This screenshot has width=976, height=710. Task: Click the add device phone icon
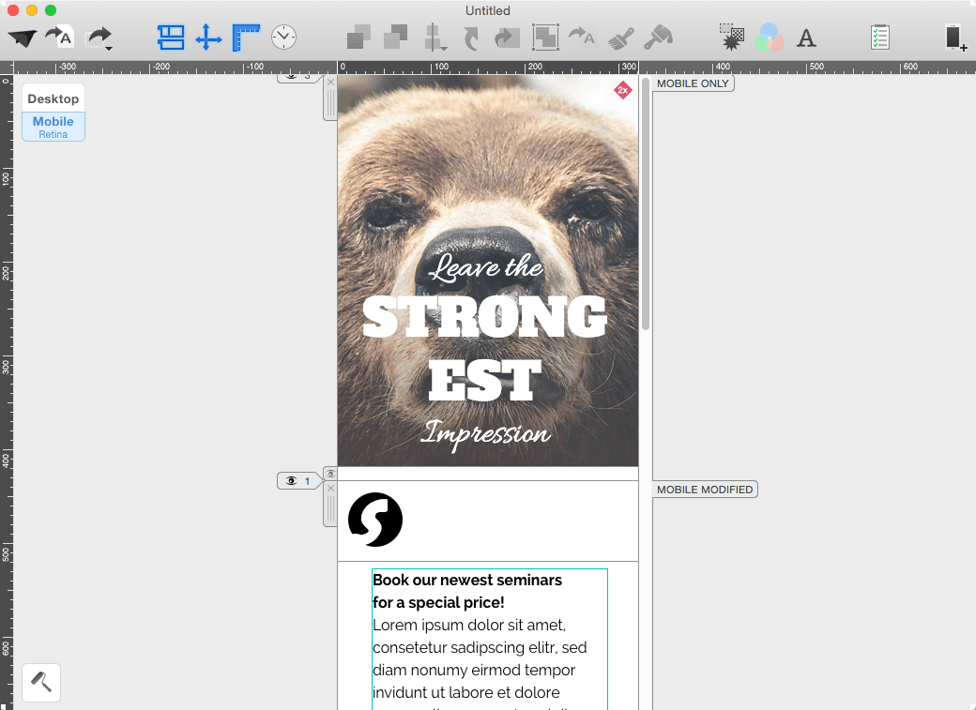tap(955, 38)
